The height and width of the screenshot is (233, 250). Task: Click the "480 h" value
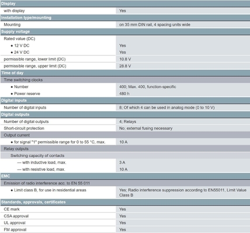click(x=124, y=94)
